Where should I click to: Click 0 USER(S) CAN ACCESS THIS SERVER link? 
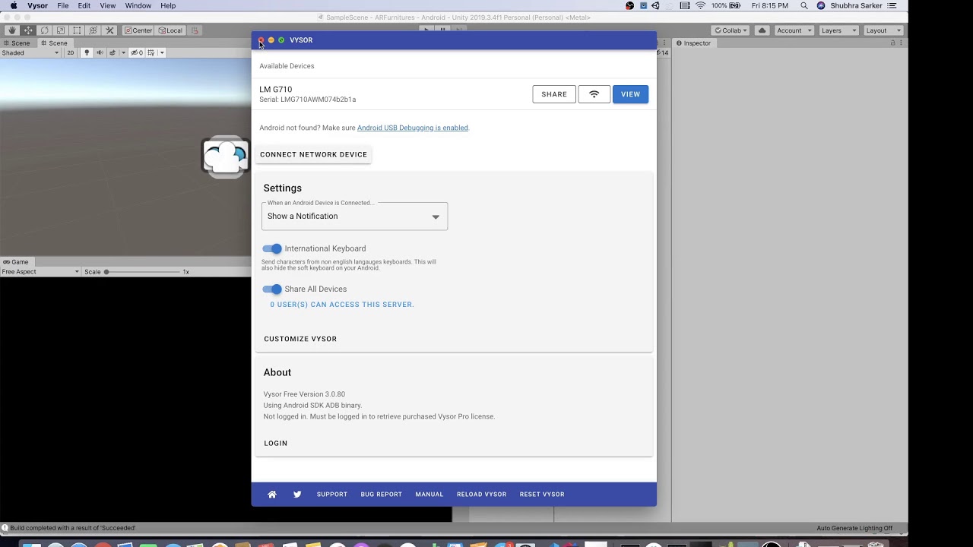(342, 305)
